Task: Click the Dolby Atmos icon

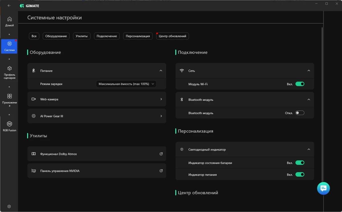Action: (34, 154)
